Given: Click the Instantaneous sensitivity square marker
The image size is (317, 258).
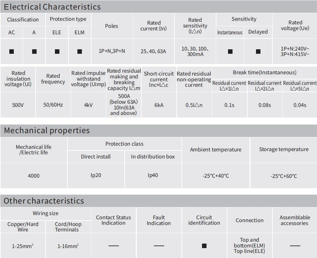Looking at the screenshot, I should click(230, 52).
